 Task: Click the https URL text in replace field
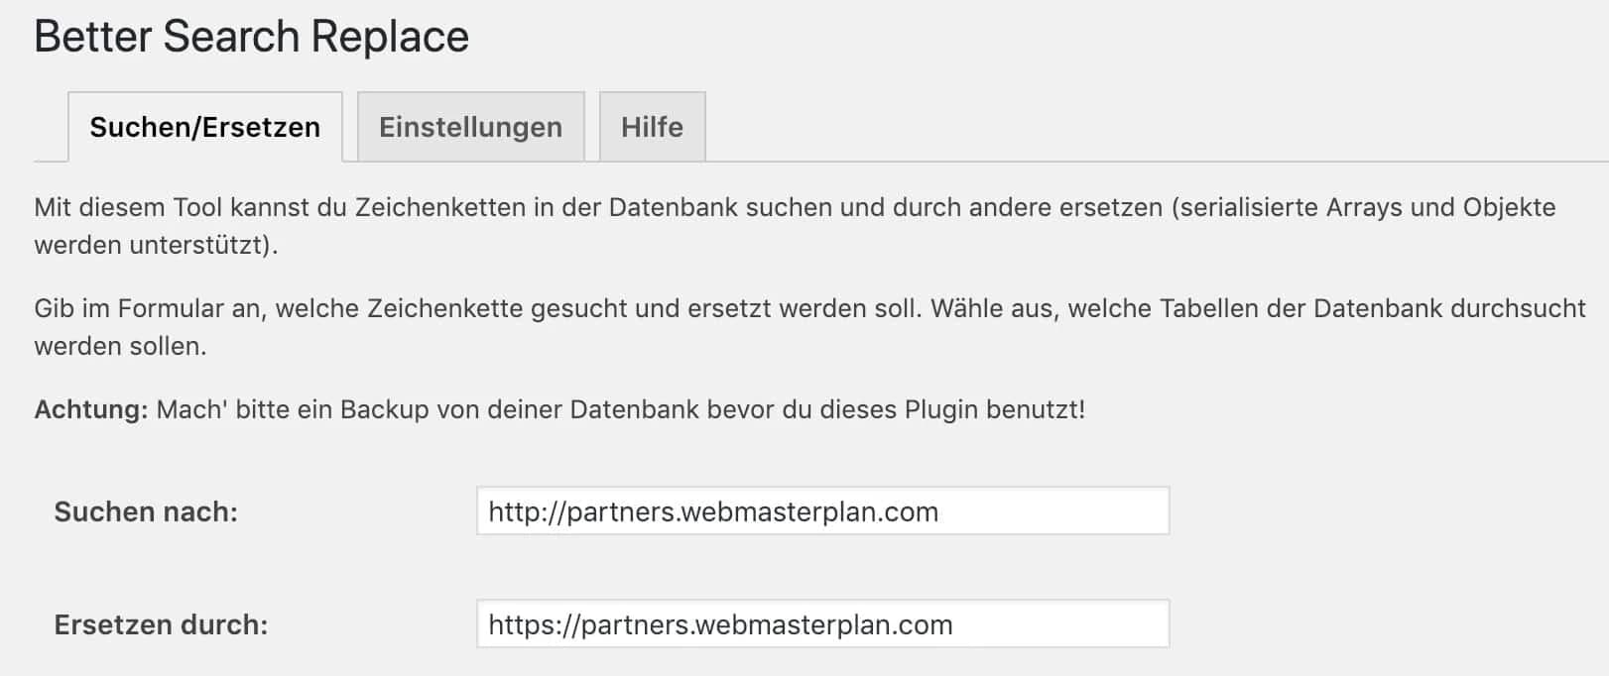click(x=719, y=624)
